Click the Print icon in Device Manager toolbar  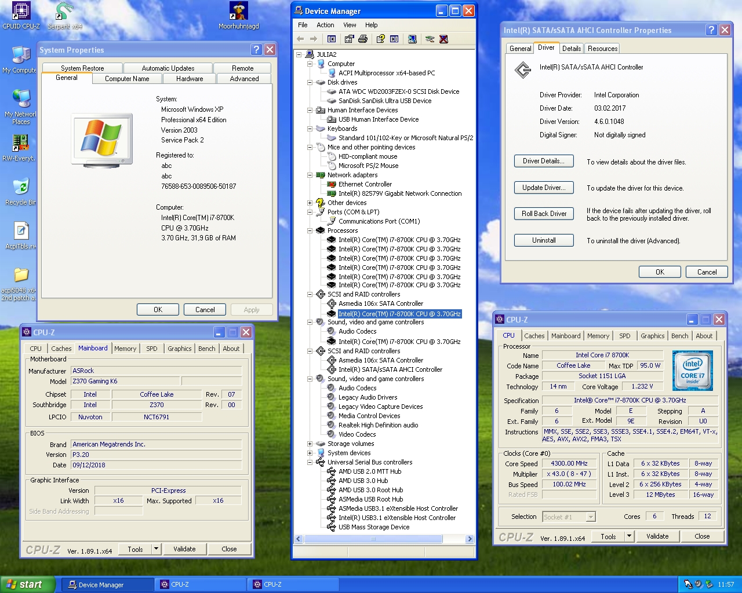point(363,39)
